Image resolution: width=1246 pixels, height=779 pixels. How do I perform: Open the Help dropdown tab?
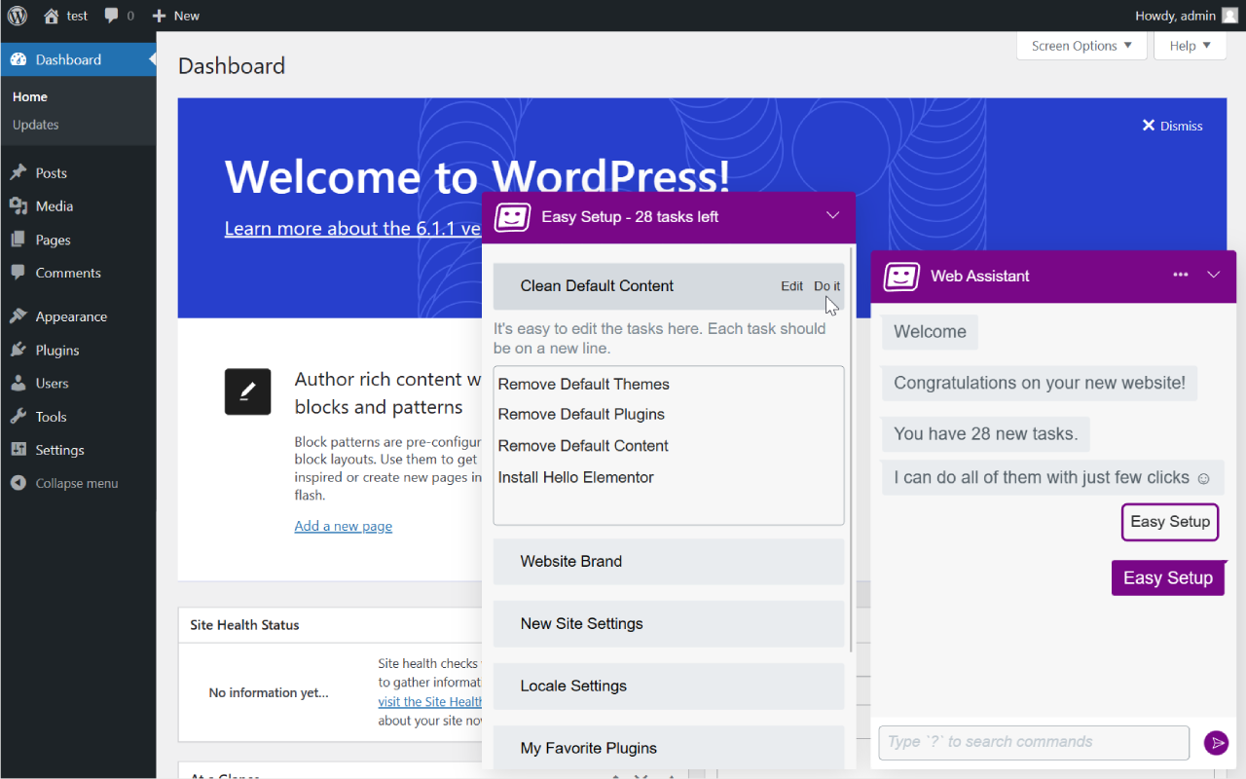(x=1190, y=46)
